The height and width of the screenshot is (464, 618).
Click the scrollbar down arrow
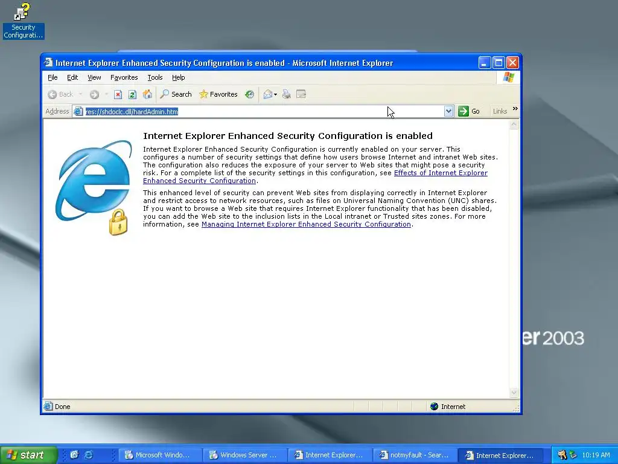click(x=514, y=393)
